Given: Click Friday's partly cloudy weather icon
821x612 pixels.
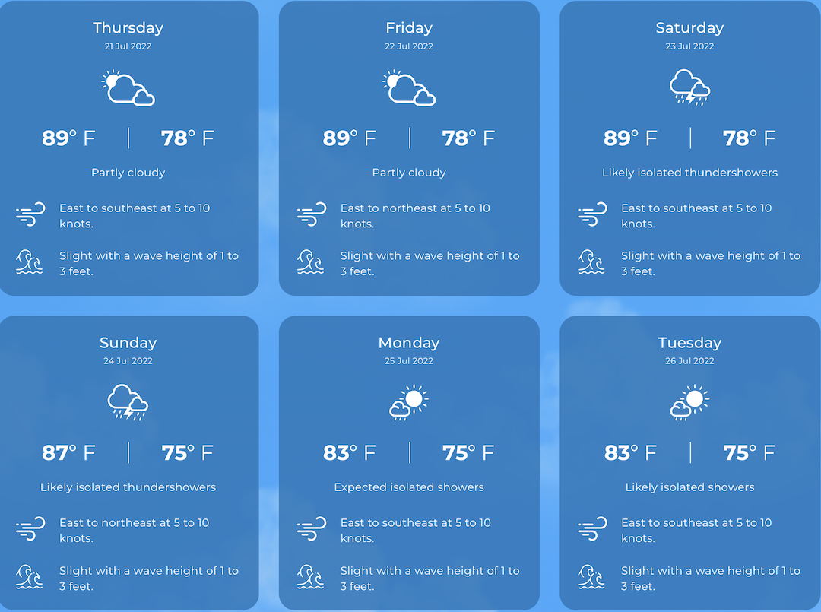Looking at the screenshot, I should [x=409, y=87].
